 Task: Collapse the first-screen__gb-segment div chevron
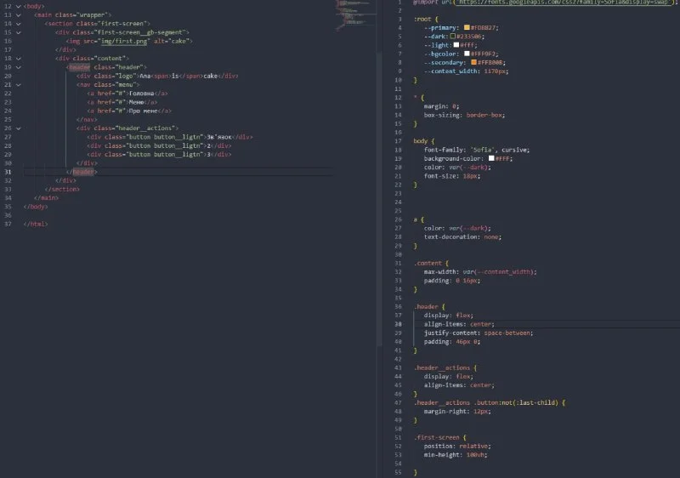click(x=19, y=32)
